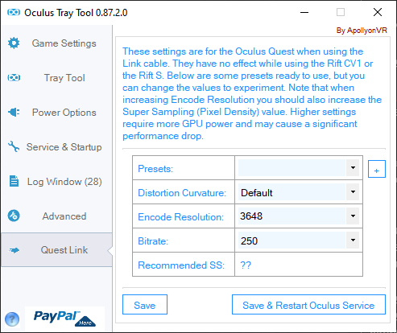This screenshot has width=397, height=333.
Task: Expand the Presets dropdown arrow
Action: pos(353,168)
